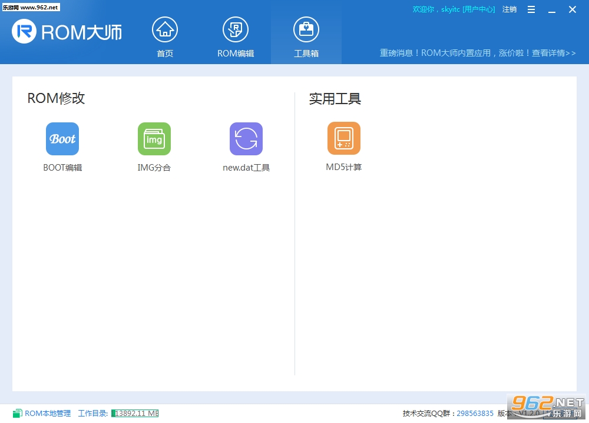Viewport: 589px width, 423px height.
Task: Click the IMG分合 text label
Action: [x=154, y=168]
